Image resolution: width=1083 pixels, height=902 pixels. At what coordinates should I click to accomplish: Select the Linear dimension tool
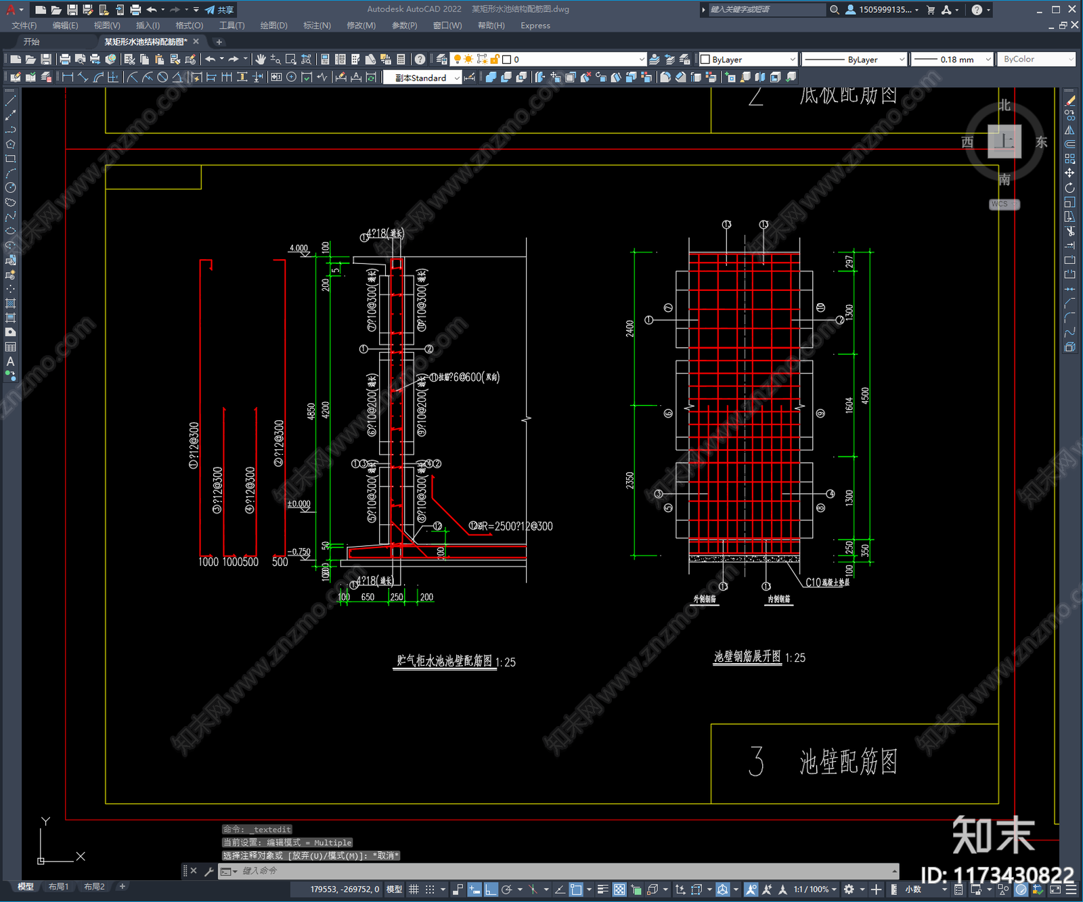[68, 77]
